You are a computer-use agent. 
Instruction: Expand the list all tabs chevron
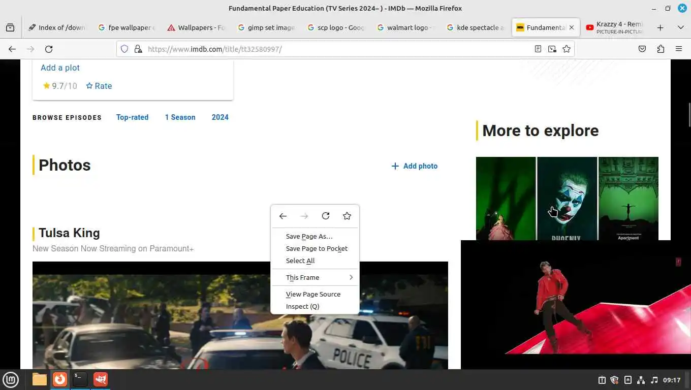(681, 27)
